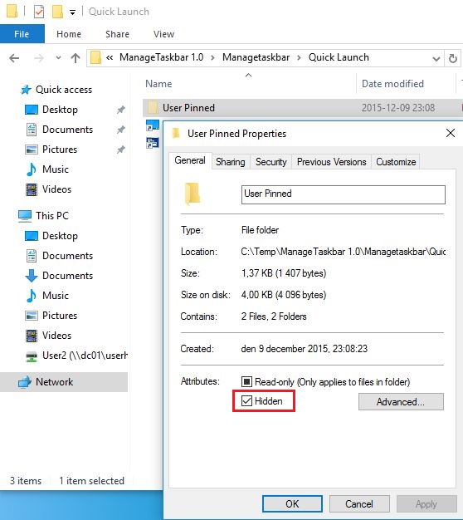Viewport: 463px width, 520px height.
Task: Open Desktop under This PC
Action: coord(60,236)
